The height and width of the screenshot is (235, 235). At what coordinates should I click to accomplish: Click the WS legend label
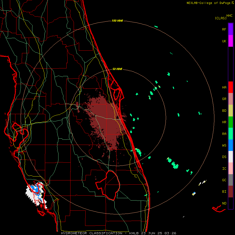(224, 145)
